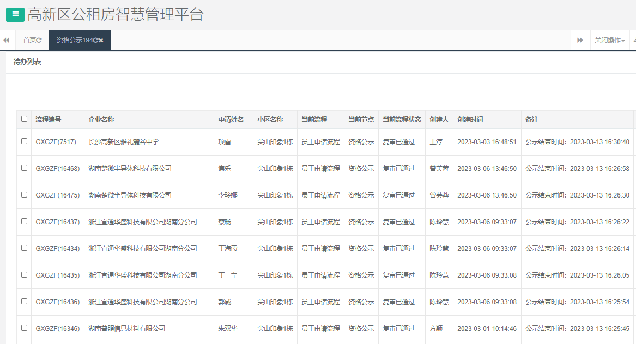636x344 pixels.
Task: Open the sidebar via the green hamburger icon
Action: coord(15,14)
